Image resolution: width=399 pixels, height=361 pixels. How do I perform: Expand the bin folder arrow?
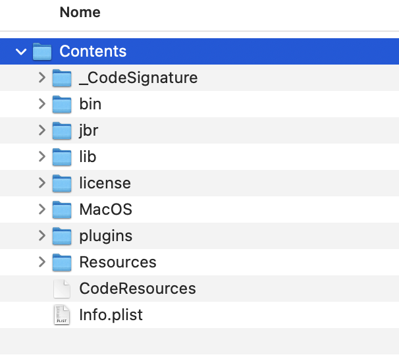(x=42, y=104)
